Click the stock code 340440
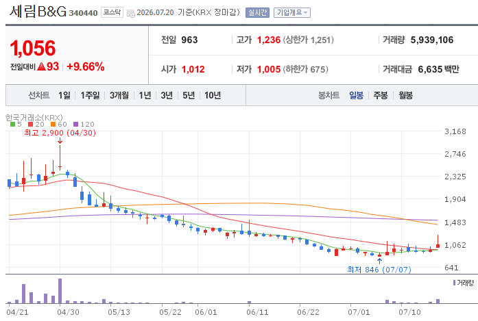The image size is (478, 321). click(x=83, y=13)
